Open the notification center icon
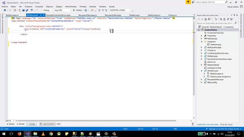Image resolution: width=244 pixels, height=137 pixels. 239,134
